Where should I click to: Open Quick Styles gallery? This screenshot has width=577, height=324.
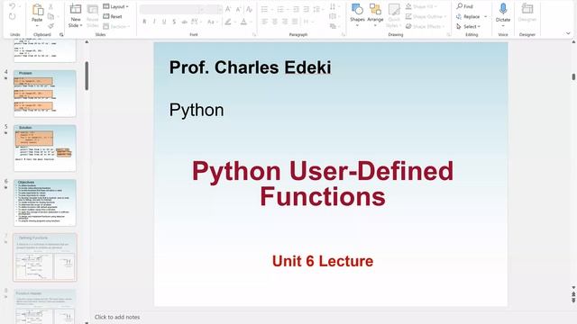(394, 15)
